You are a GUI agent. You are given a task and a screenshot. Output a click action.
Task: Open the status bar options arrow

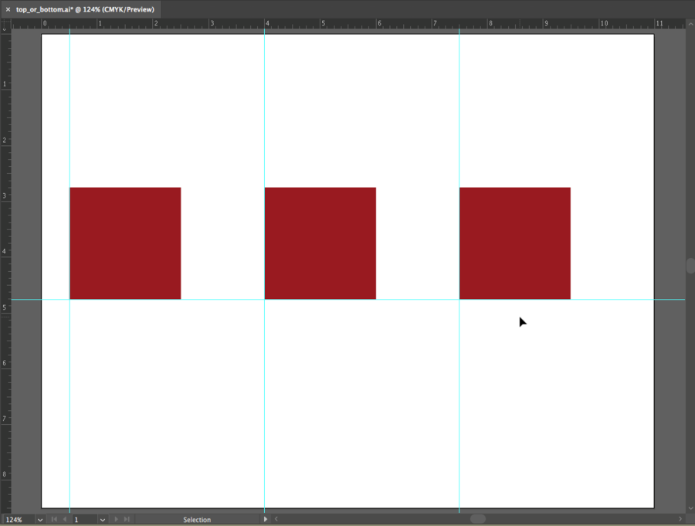coord(265,520)
